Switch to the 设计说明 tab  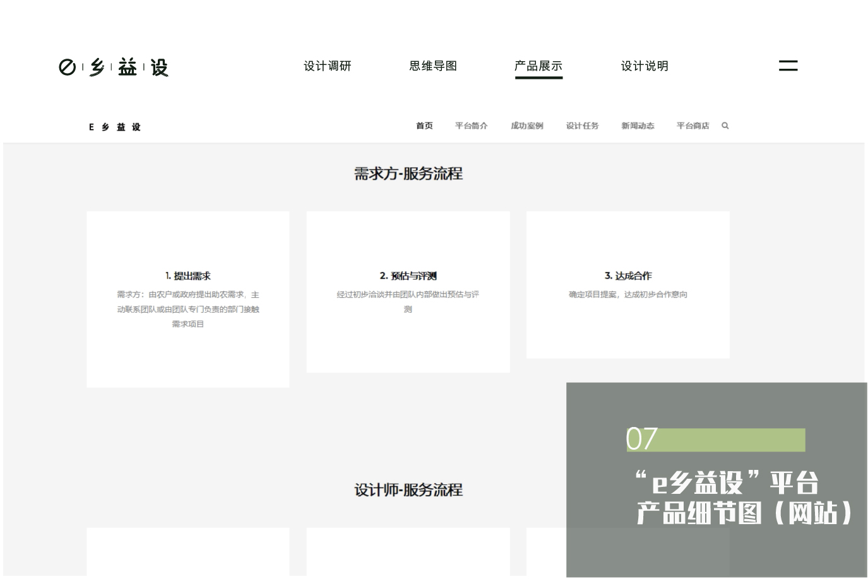pos(645,66)
